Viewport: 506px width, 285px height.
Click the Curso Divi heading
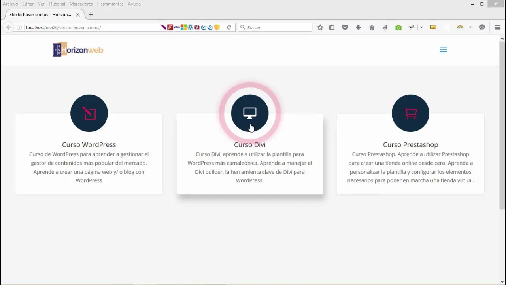(250, 144)
